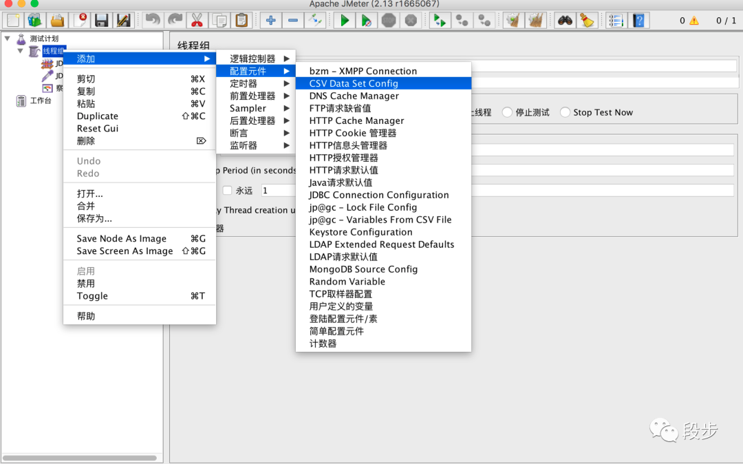Image resolution: width=743 pixels, height=464 pixels.
Task: Choose HTTP Cookie 管理器 from menu
Action: (383, 133)
